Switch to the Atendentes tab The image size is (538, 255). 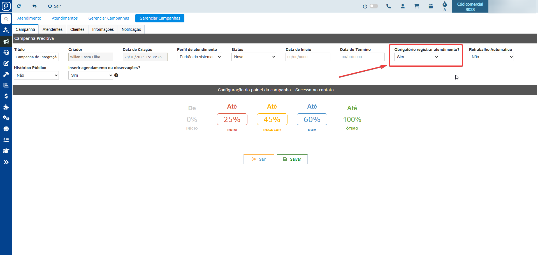(52, 29)
